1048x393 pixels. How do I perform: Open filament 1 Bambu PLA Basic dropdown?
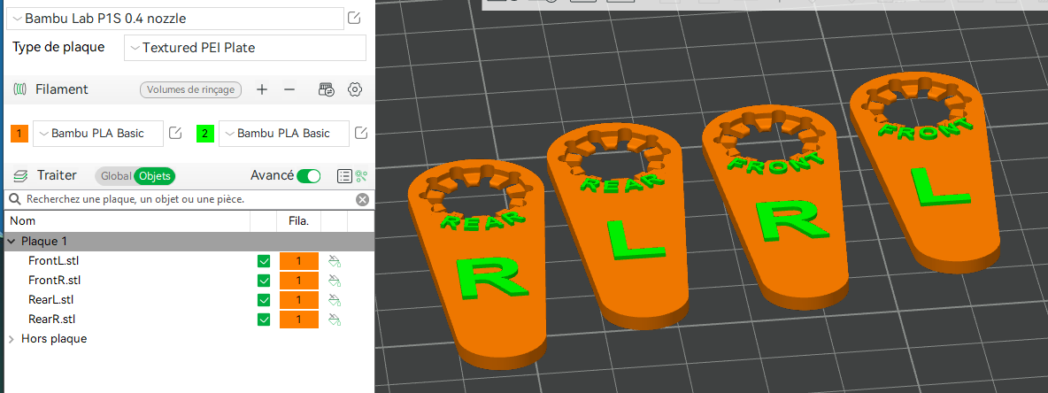click(98, 134)
